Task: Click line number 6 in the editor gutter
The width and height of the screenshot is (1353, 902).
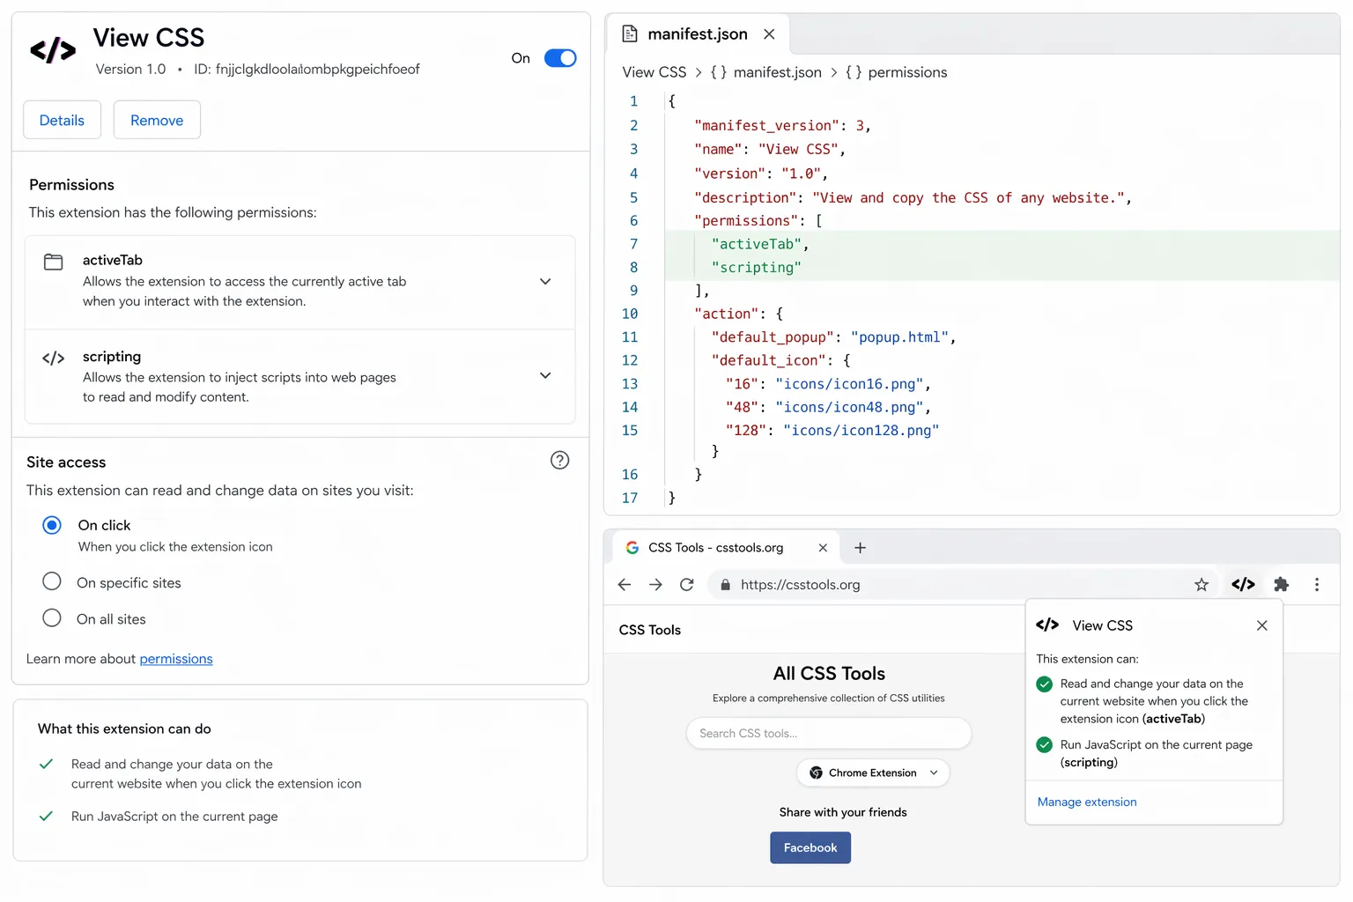Action: click(633, 221)
